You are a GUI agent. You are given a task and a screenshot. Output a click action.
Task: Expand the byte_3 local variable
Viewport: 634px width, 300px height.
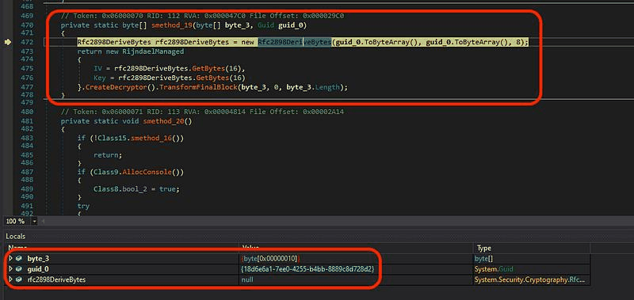11,258
